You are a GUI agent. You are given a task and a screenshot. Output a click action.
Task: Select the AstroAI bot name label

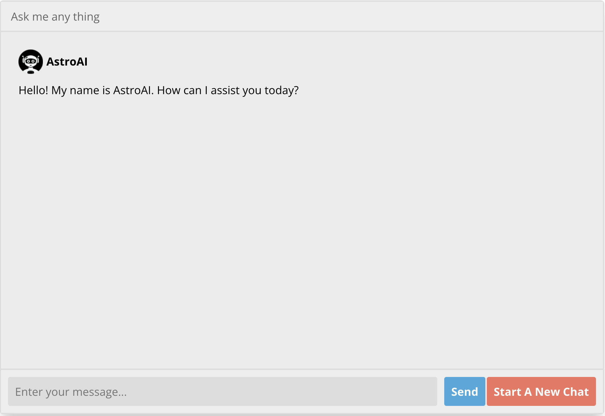67,62
